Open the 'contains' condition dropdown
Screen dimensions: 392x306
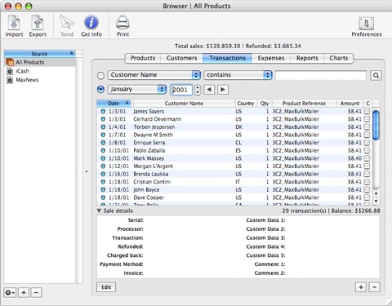point(238,75)
